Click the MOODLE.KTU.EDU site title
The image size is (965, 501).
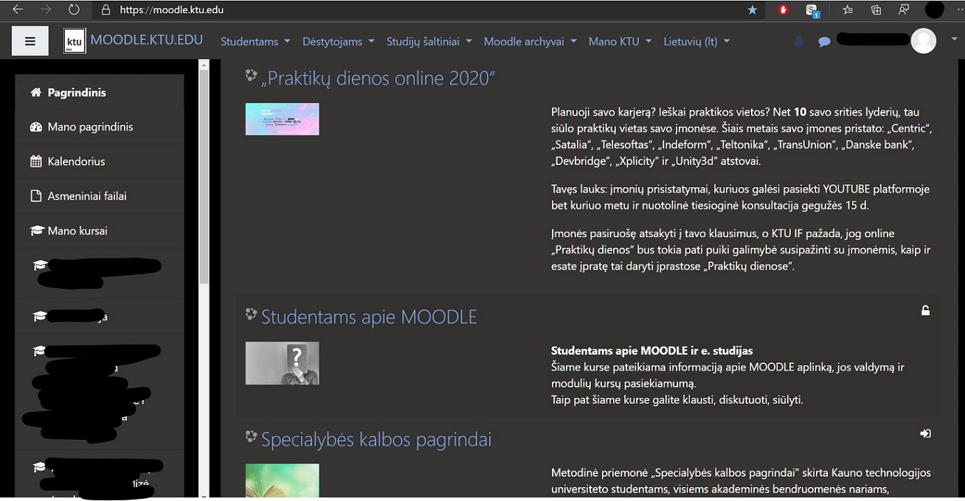pos(146,40)
